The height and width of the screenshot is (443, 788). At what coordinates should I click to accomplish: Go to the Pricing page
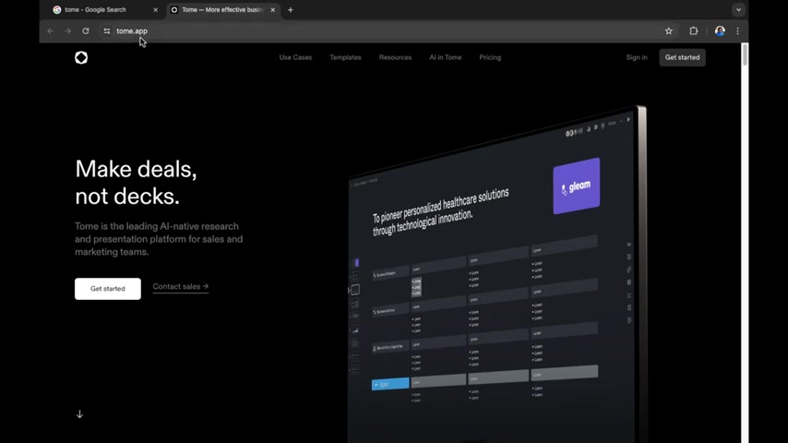490,57
